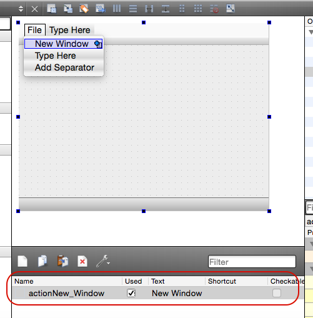Open the File menu in form
The width and height of the screenshot is (313, 318).
click(35, 30)
